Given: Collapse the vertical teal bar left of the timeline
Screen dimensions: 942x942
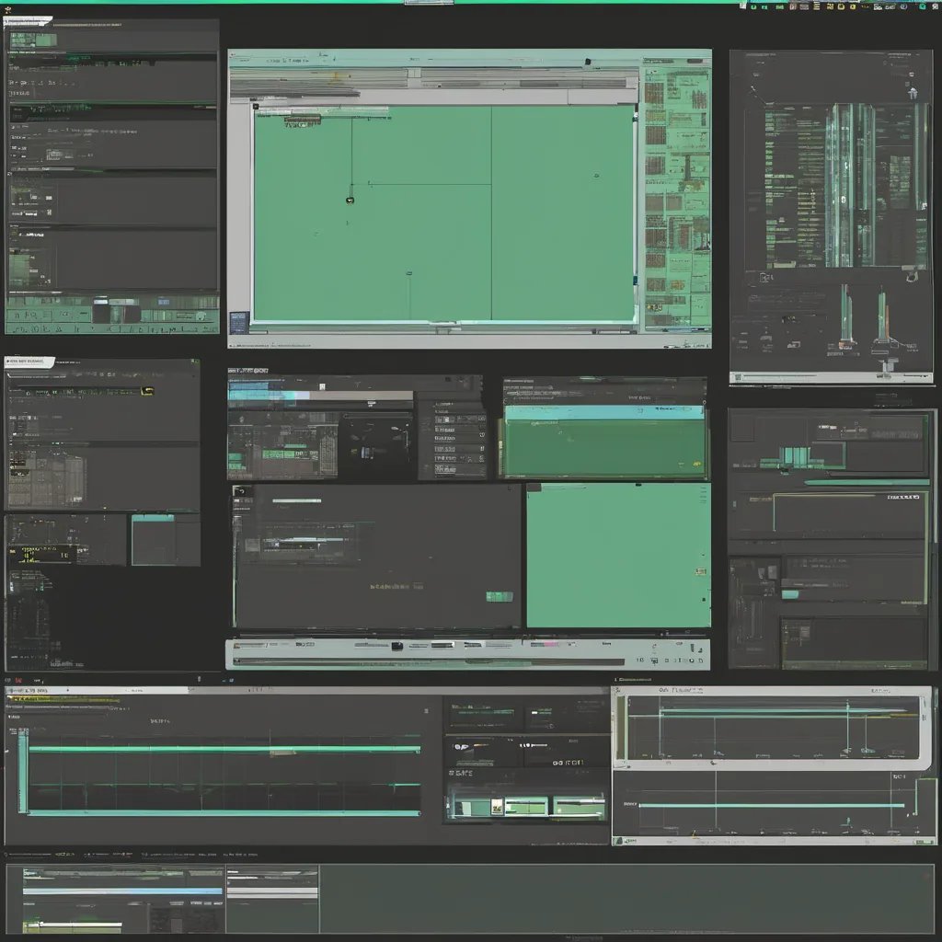Looking at the screenshot, I should (x=22, y=771).
